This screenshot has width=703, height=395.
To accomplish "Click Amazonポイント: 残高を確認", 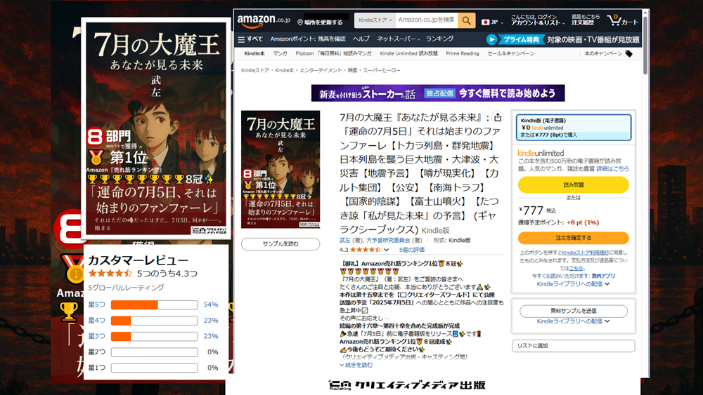I will 308,39.
